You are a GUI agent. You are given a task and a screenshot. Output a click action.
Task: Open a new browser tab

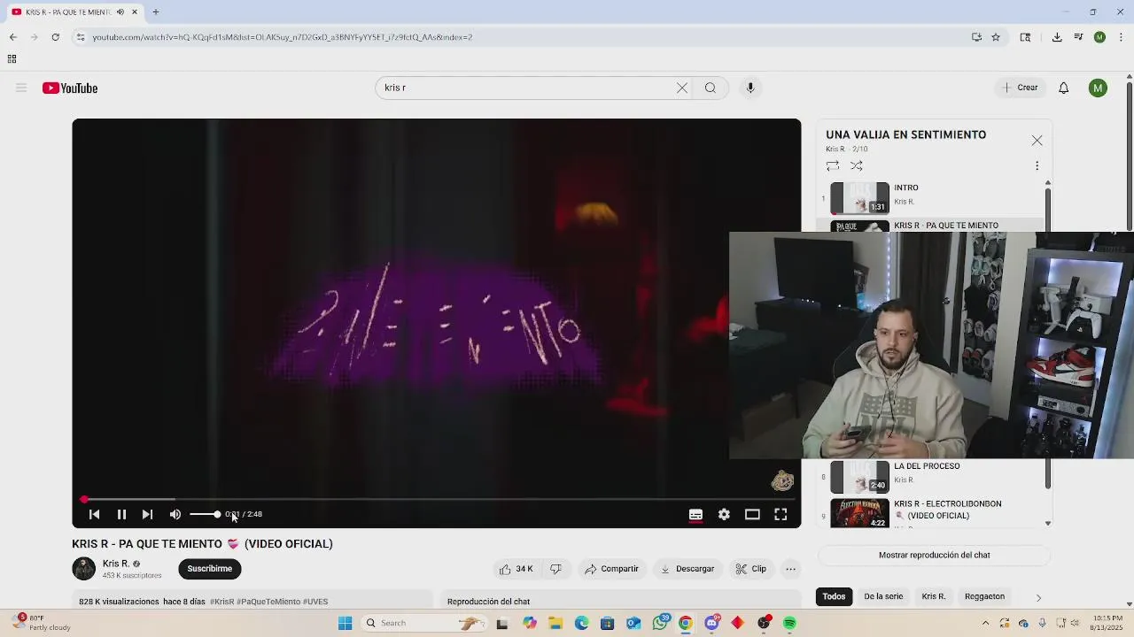[x=156, y=12]
